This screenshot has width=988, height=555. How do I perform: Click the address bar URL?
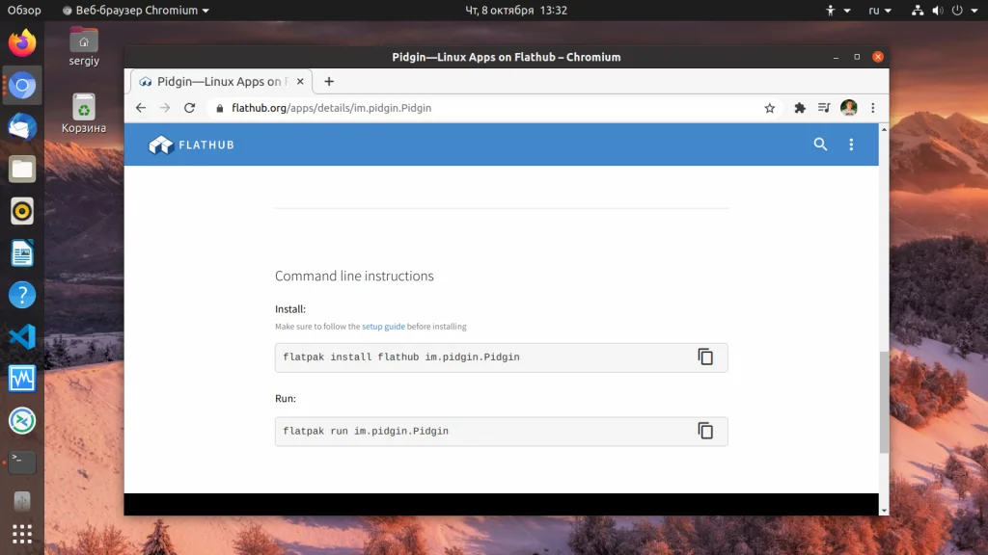[x=332, y=108]
